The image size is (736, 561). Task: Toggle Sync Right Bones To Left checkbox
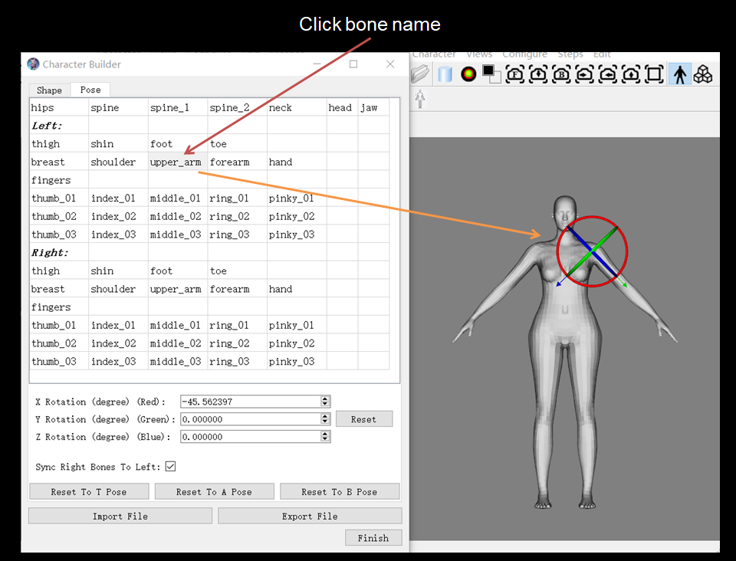[x=170, y=466]
